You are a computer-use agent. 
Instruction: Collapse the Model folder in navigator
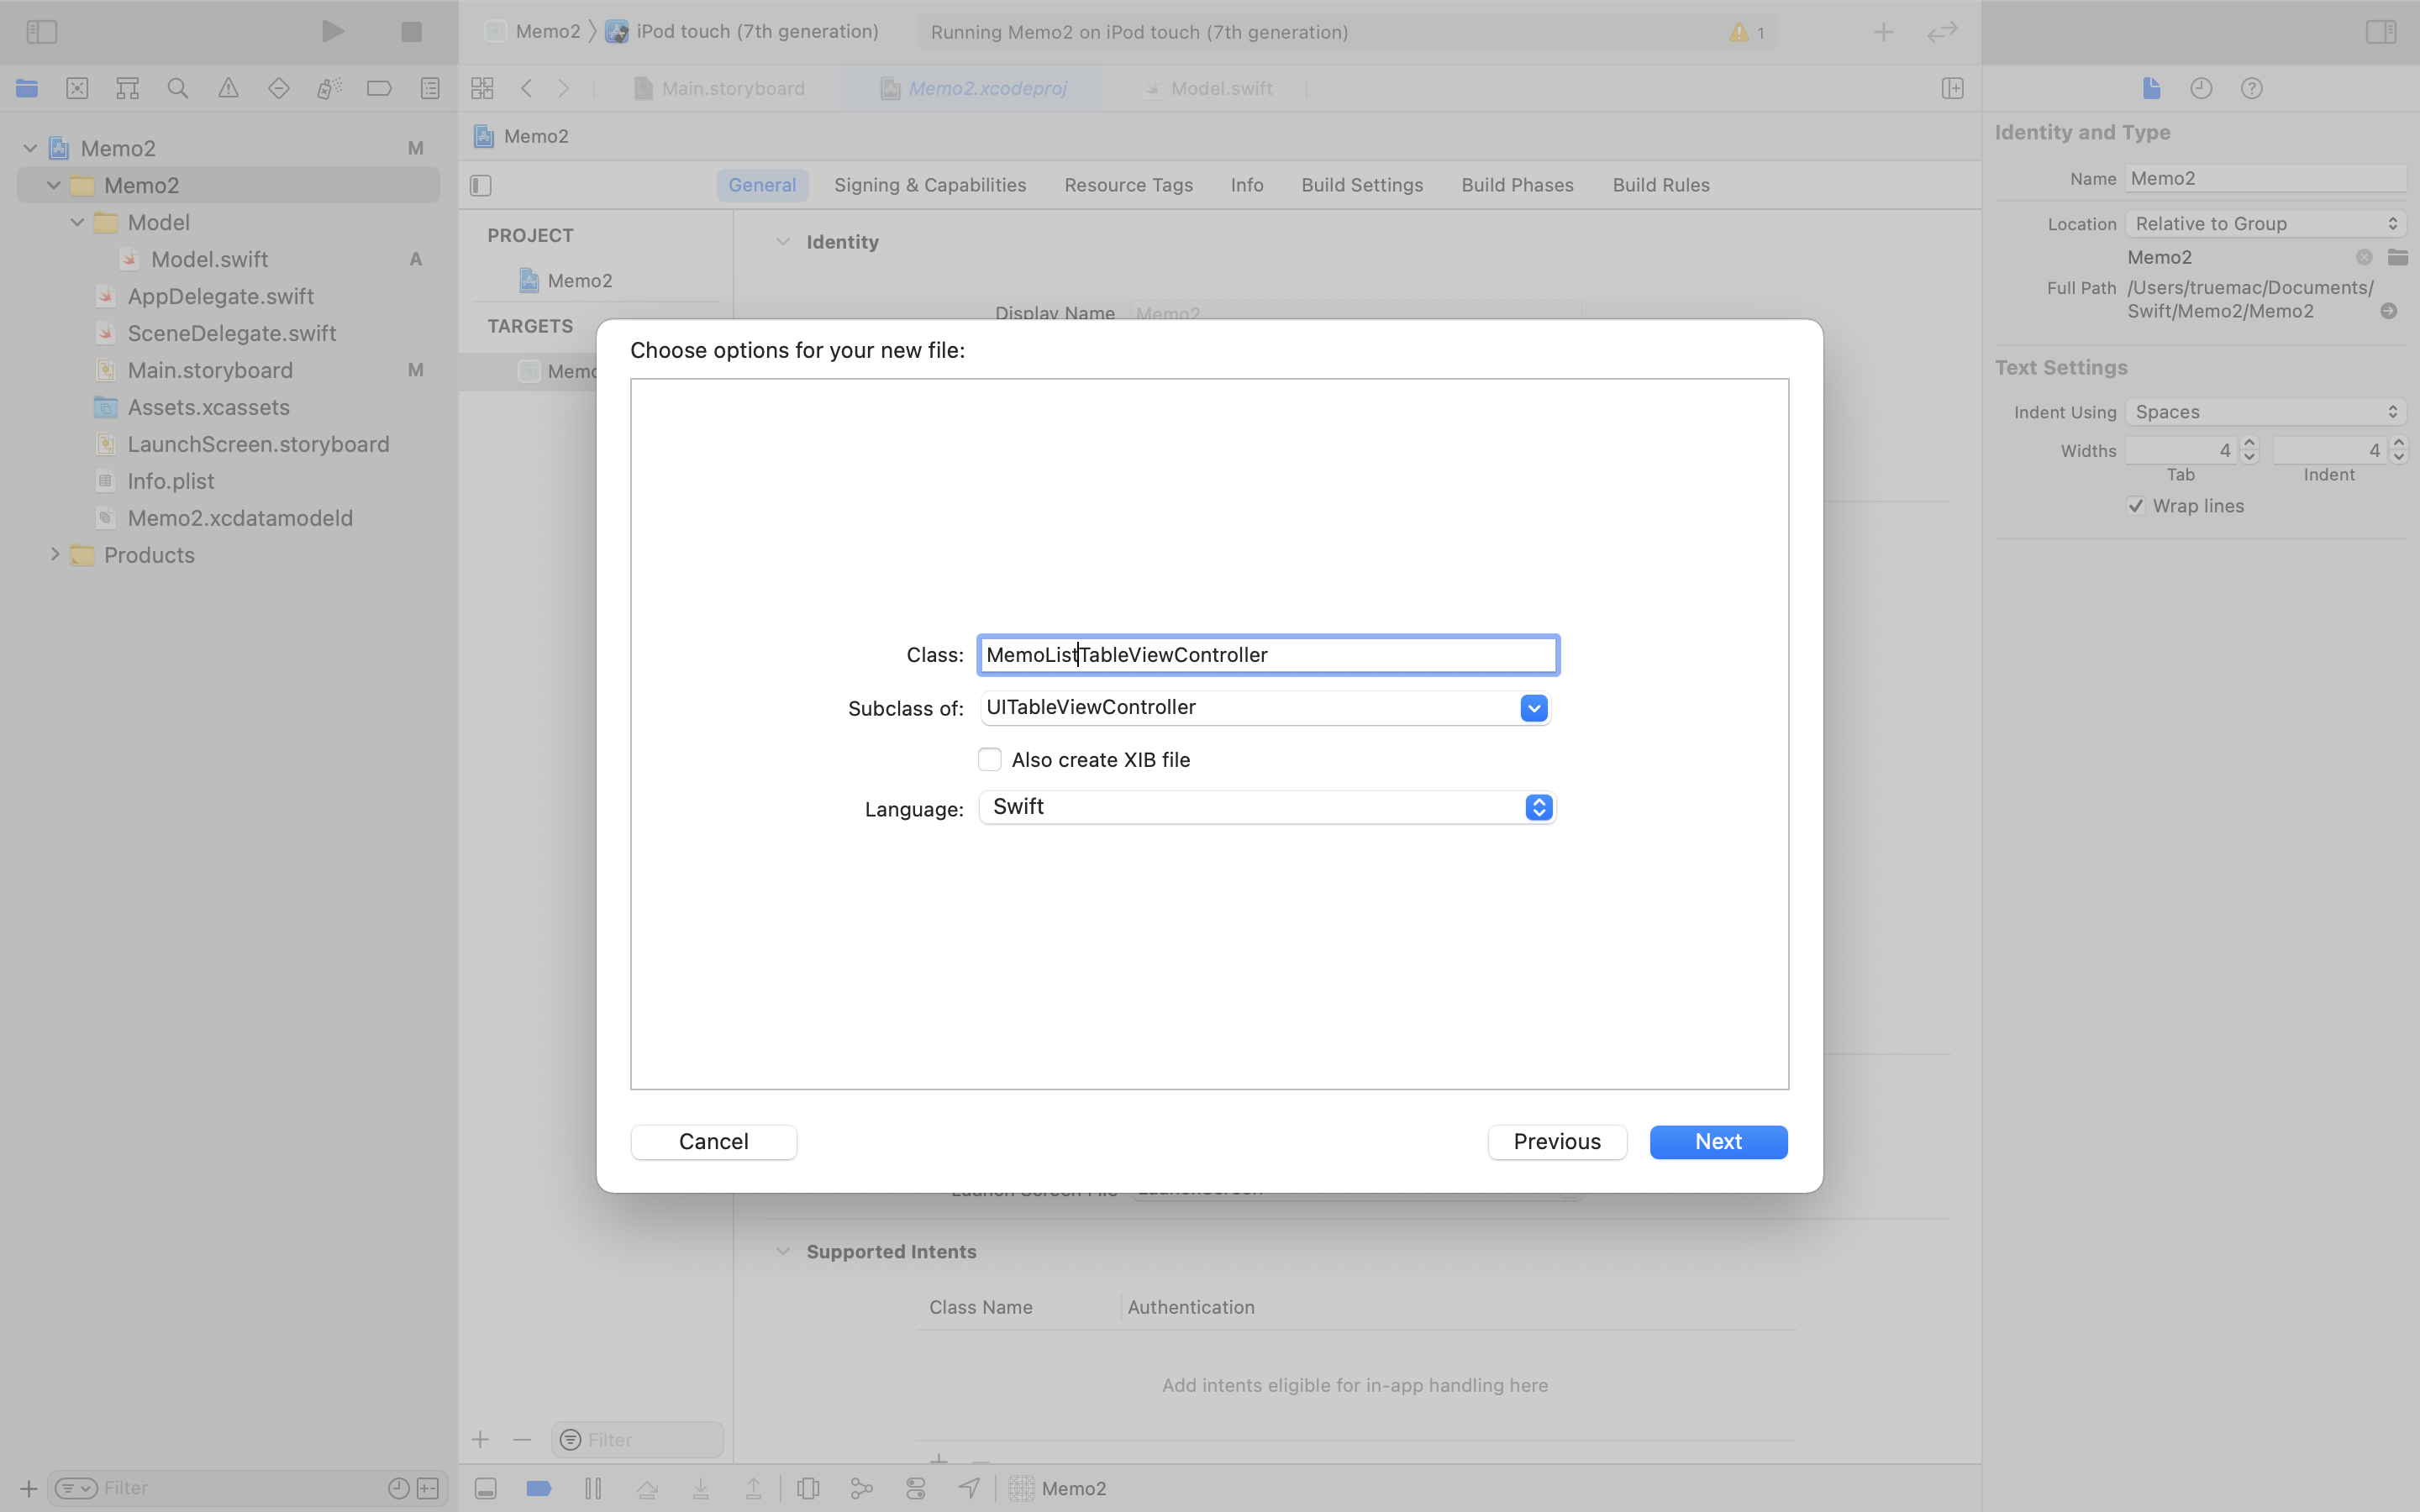77,222
